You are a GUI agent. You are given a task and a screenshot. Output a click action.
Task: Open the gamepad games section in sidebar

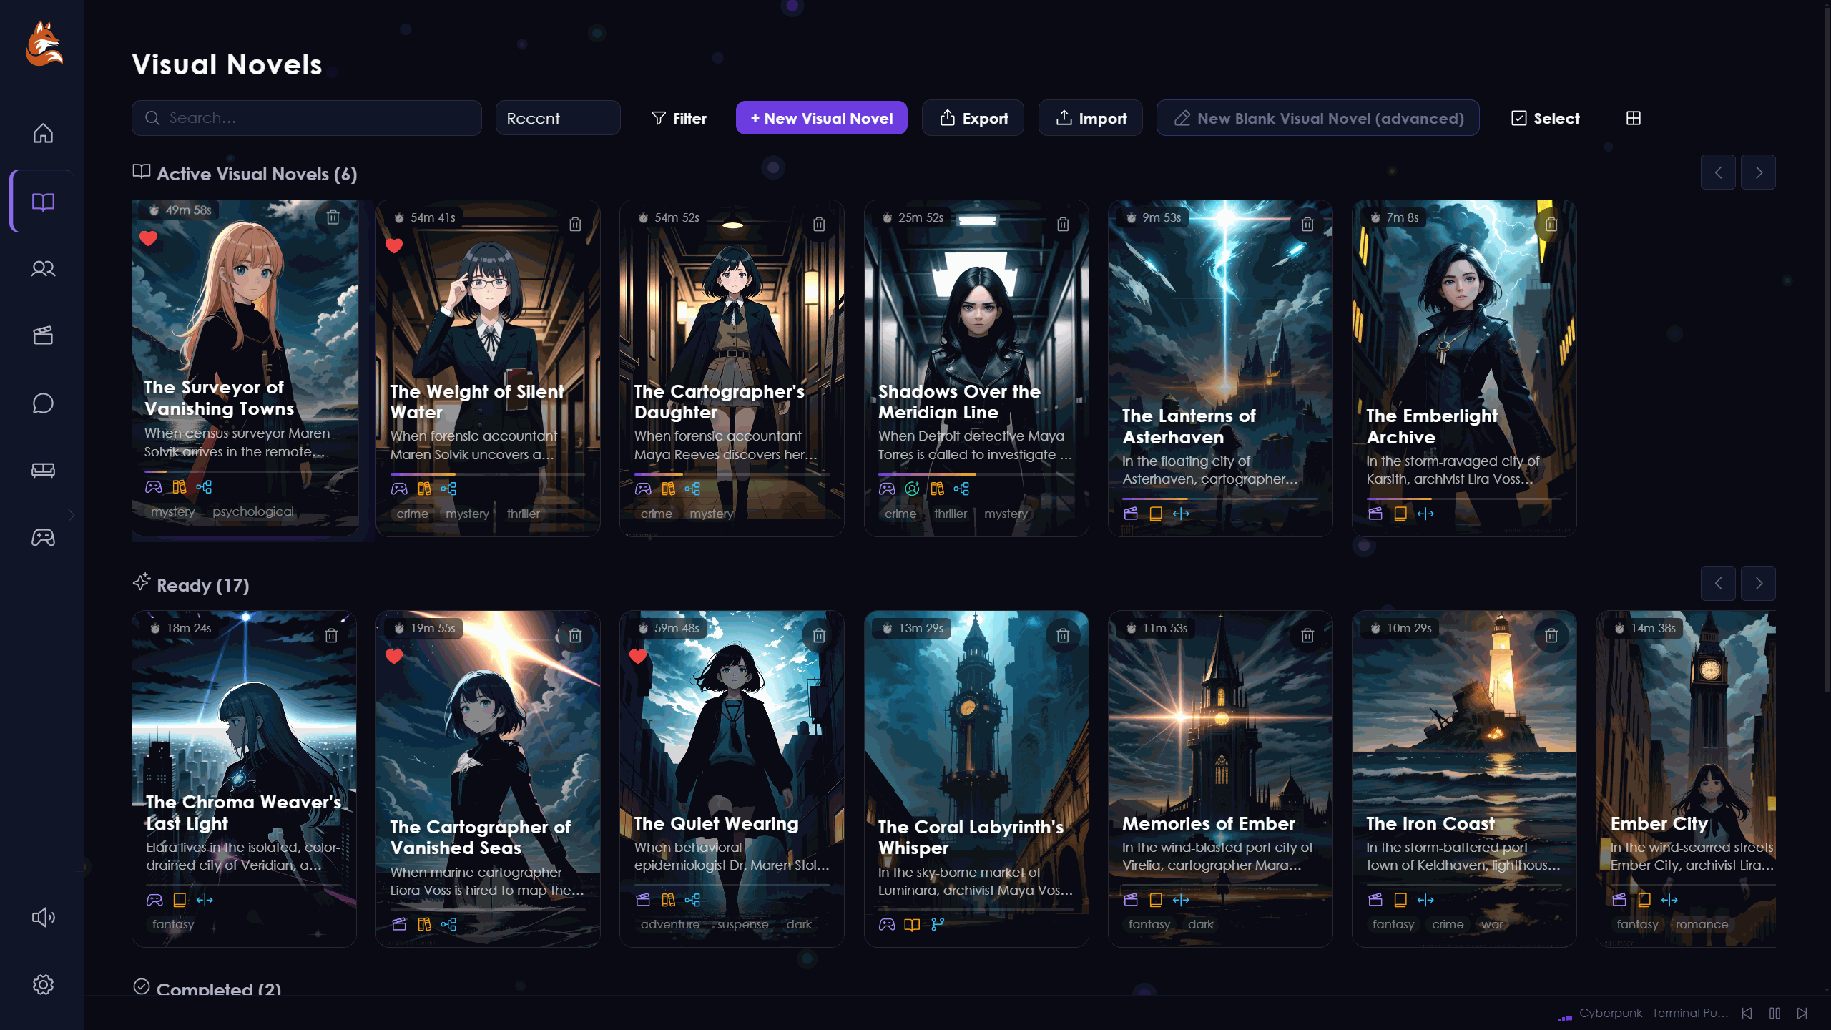pyautogui.click(x=43, y=537)
